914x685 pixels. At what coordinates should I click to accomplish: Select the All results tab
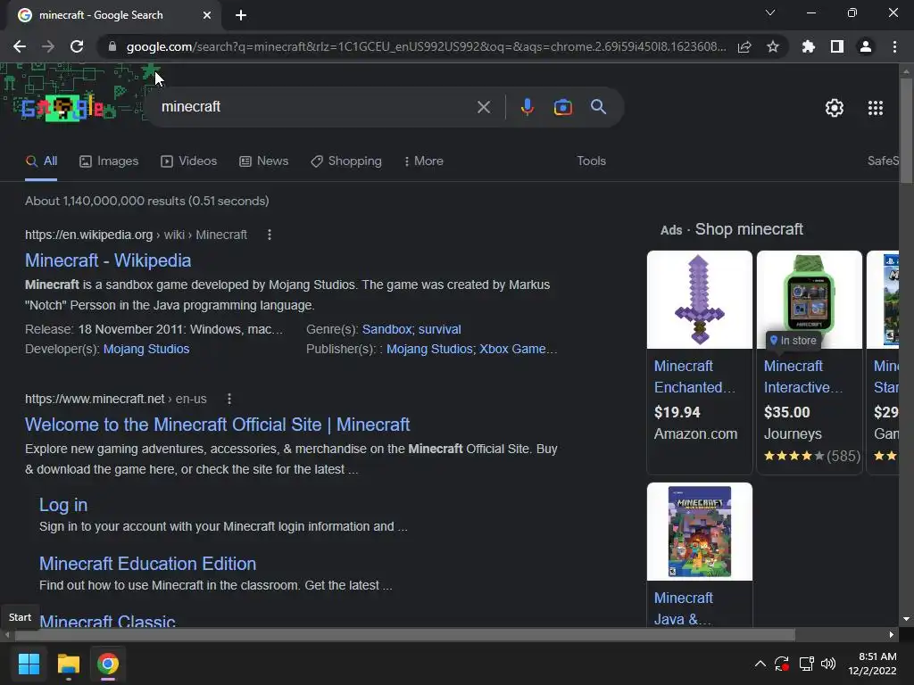[41, 161]
